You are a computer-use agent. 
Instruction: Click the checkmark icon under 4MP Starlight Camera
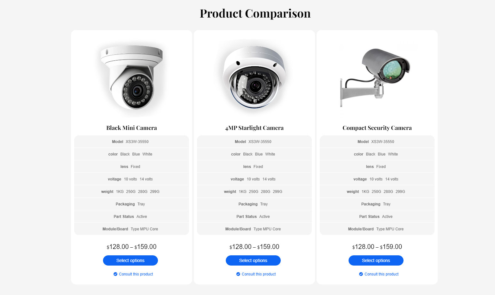tap(238, 274)
